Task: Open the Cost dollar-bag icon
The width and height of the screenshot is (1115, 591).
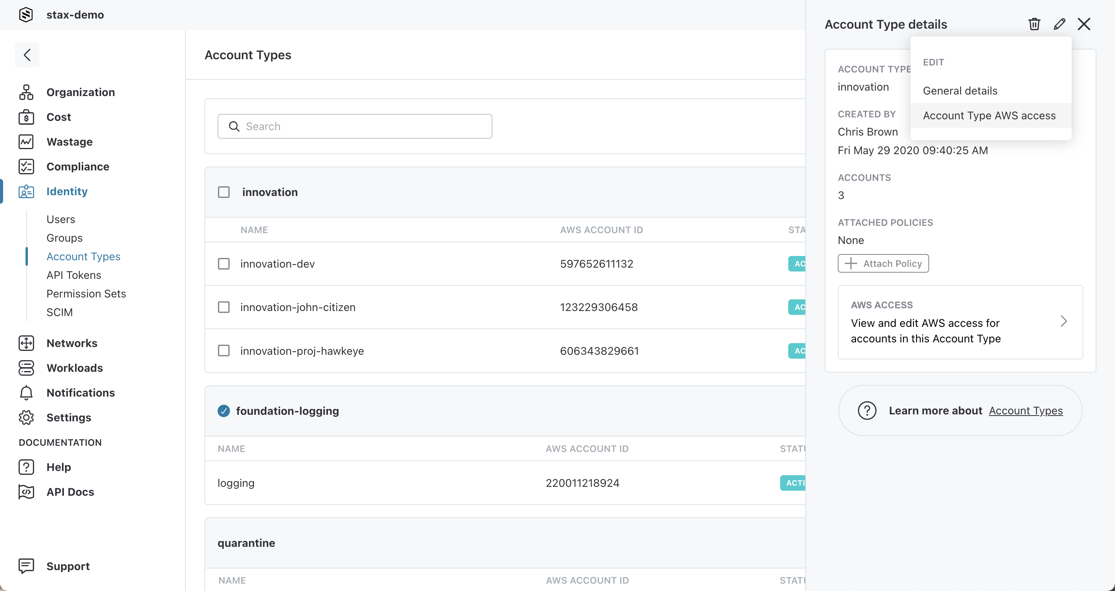Action: [x=26, y=117]
